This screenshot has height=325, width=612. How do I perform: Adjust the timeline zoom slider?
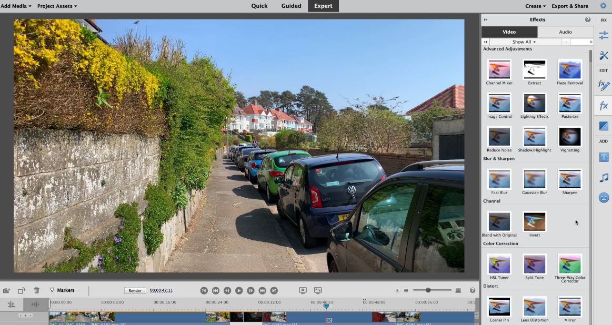[x=428, y=290]
